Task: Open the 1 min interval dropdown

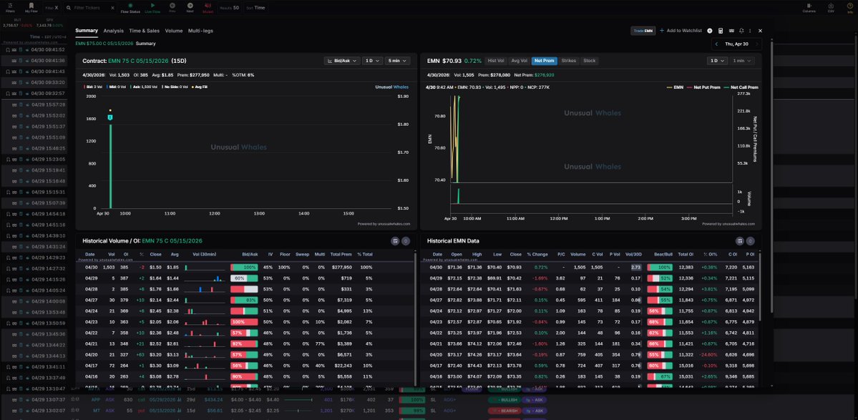Action: click(741, 61)
